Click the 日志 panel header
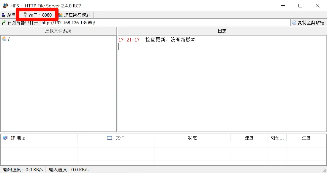 222,31
